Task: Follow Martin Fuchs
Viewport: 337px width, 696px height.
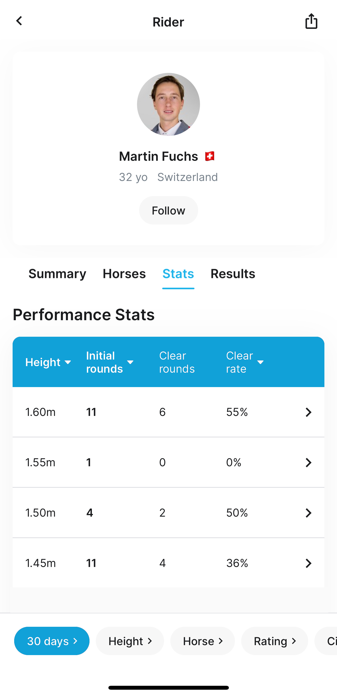Action: pos(168,211)
